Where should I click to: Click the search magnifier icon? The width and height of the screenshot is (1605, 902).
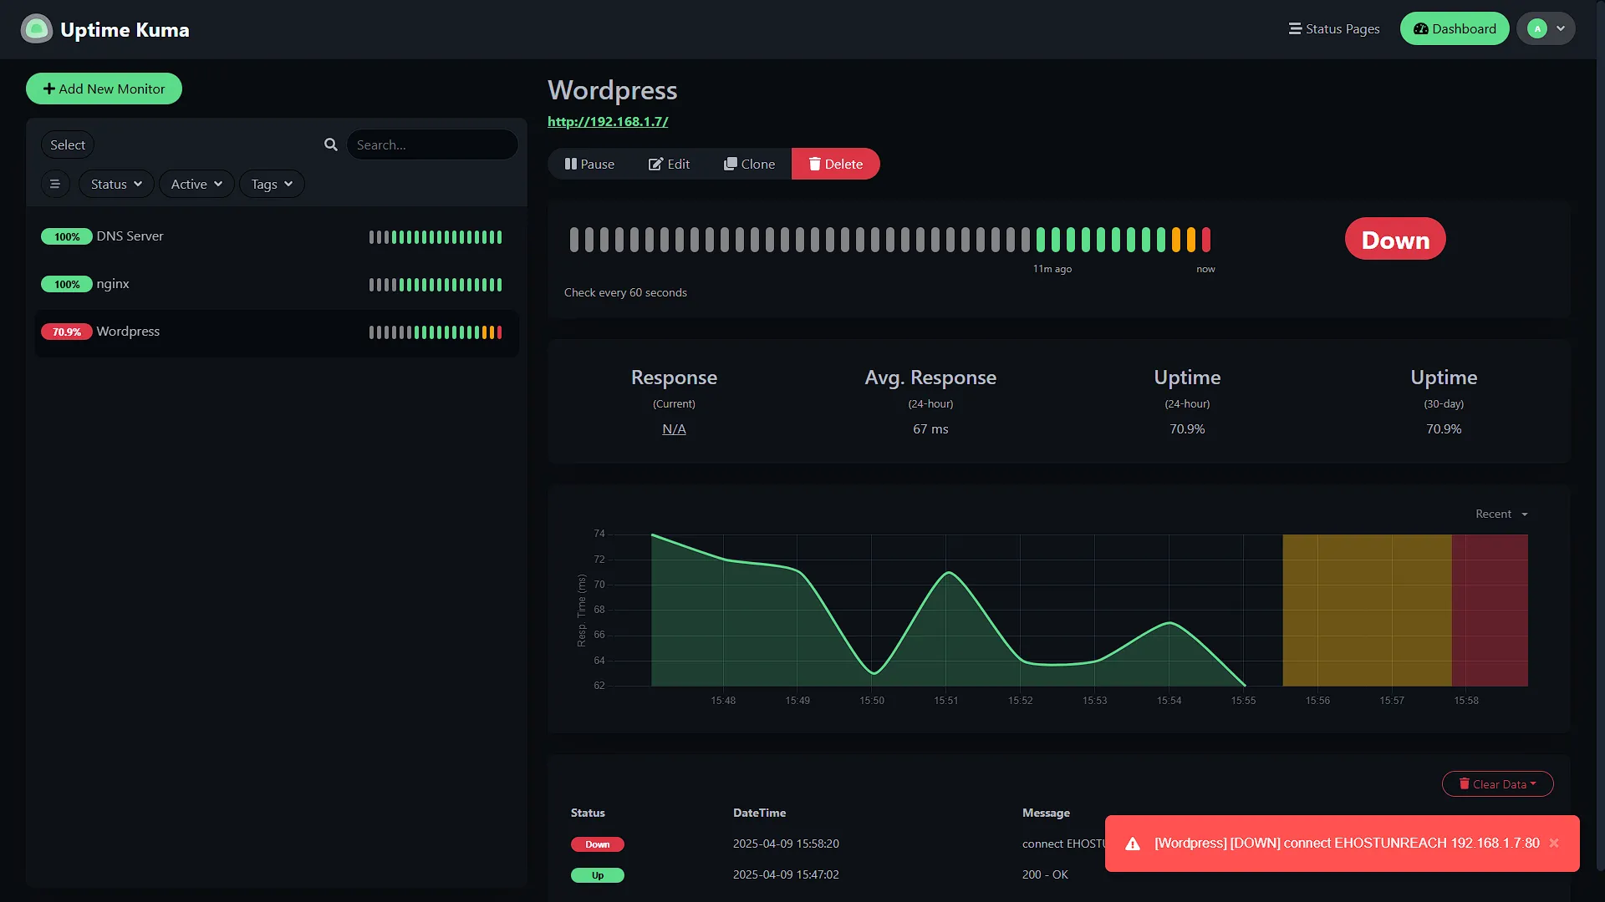(x=331, y=144)
